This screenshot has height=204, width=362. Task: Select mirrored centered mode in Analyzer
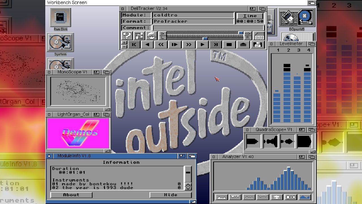277,197
